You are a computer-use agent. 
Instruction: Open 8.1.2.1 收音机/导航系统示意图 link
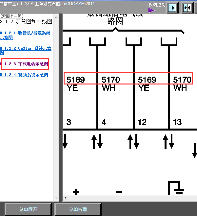(25, 35)
